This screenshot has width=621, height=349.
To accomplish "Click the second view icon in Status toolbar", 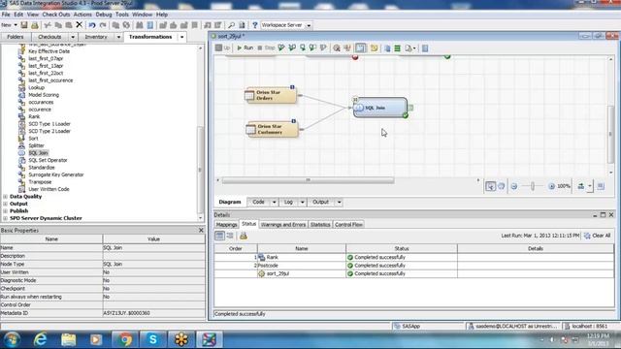I will (230, 236).
